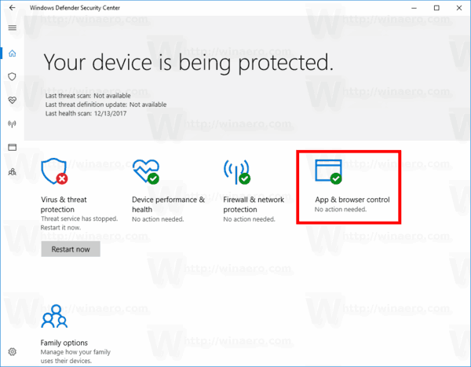Open the sidebar firewall network antenna icon
Image resolution: width=471 pixels, height=367 pixels.
tap(12, 123)
